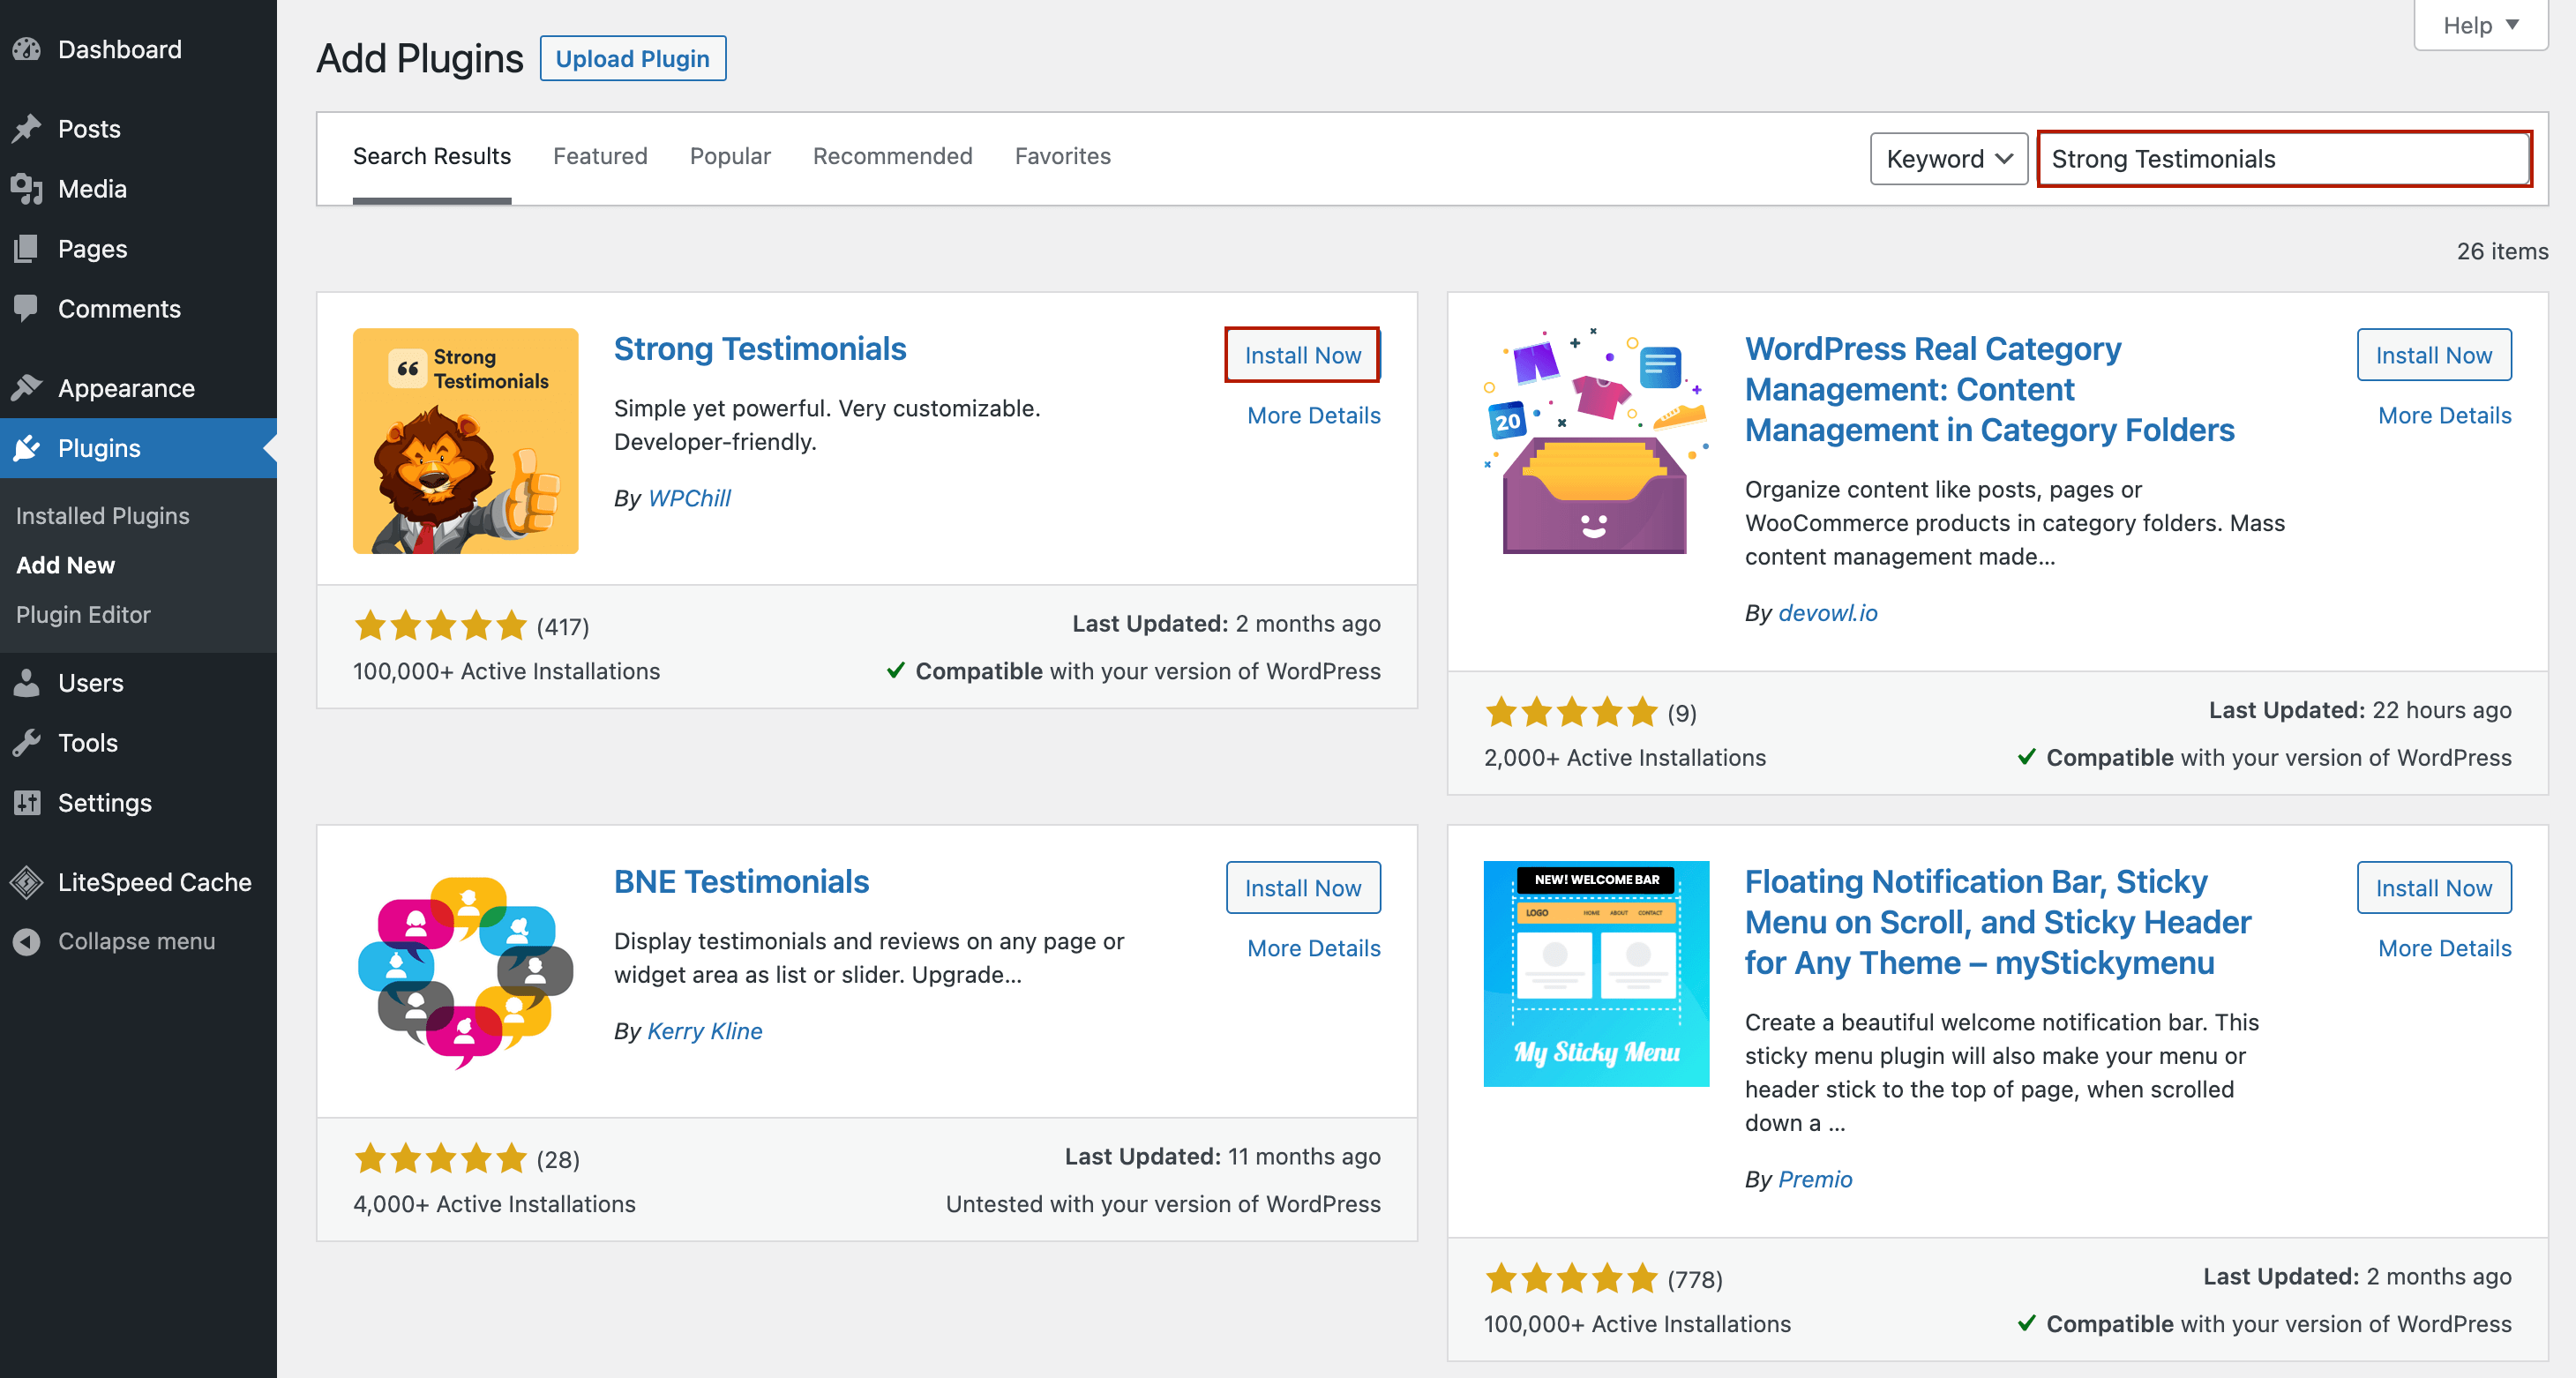Open author link devowl.io
The height and width of the screenshot is (1378, 2576).
coord(1828,613)
